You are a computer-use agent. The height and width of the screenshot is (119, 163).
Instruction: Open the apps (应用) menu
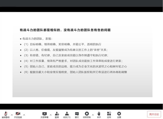pyautogui.click(x=109, y=115)
